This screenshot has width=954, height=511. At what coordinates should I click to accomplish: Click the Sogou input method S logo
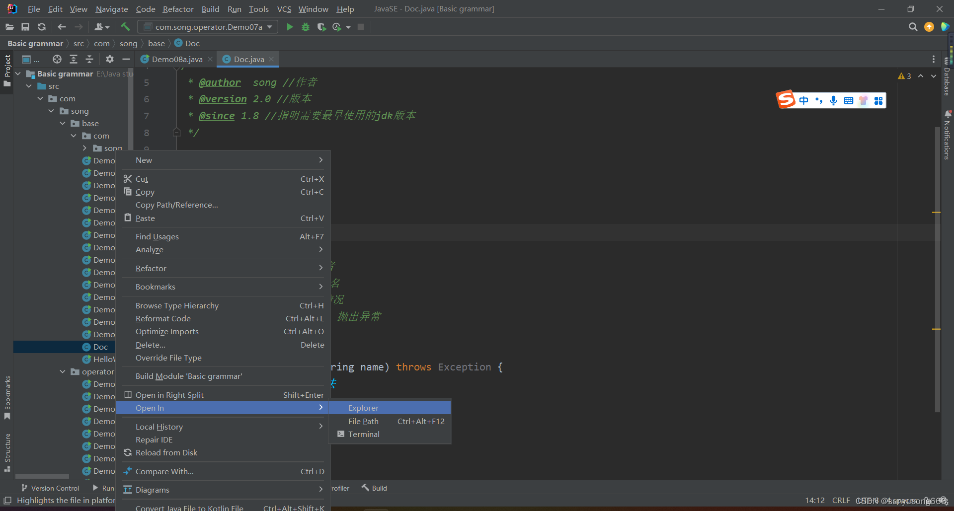pyautogui.click(x=786, y=99)
